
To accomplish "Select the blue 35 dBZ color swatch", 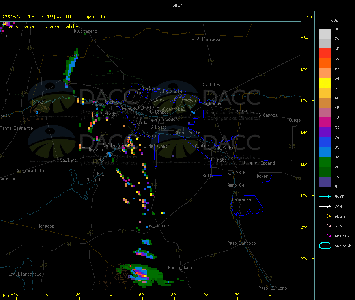I will [x=325, y=142].
